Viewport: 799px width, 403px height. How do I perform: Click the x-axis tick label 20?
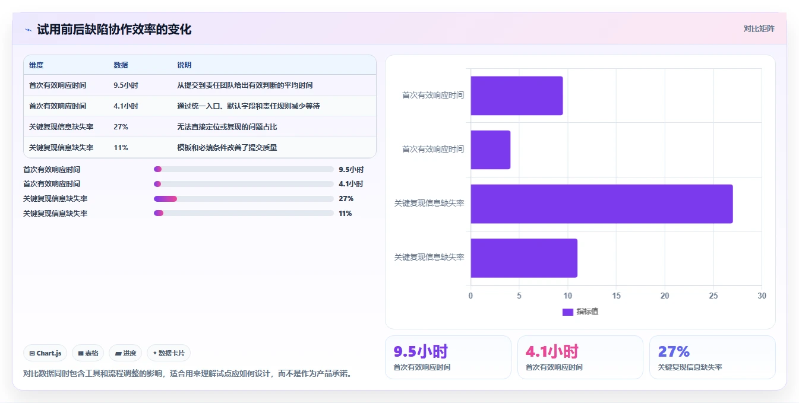(x=665, y=296)
